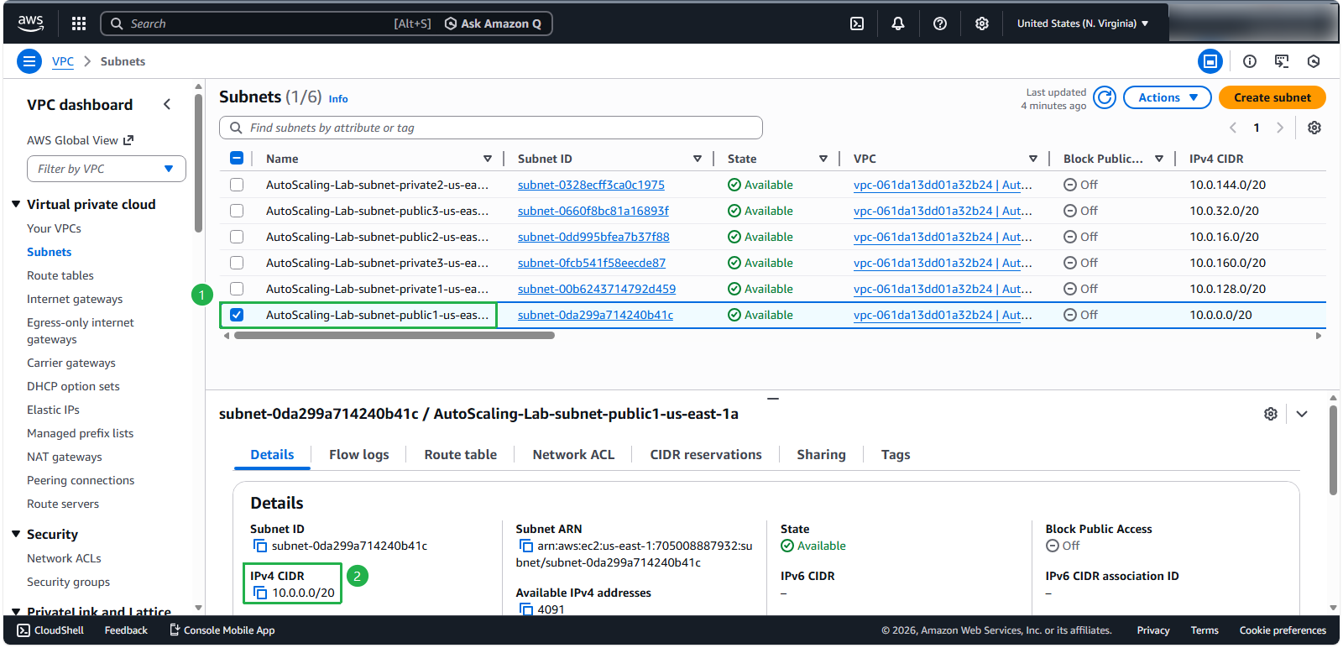The width and height of the screenshot is (1343, 648).
Task: Open Security groups in the sidebar
Action: click(x=69, y=582)
